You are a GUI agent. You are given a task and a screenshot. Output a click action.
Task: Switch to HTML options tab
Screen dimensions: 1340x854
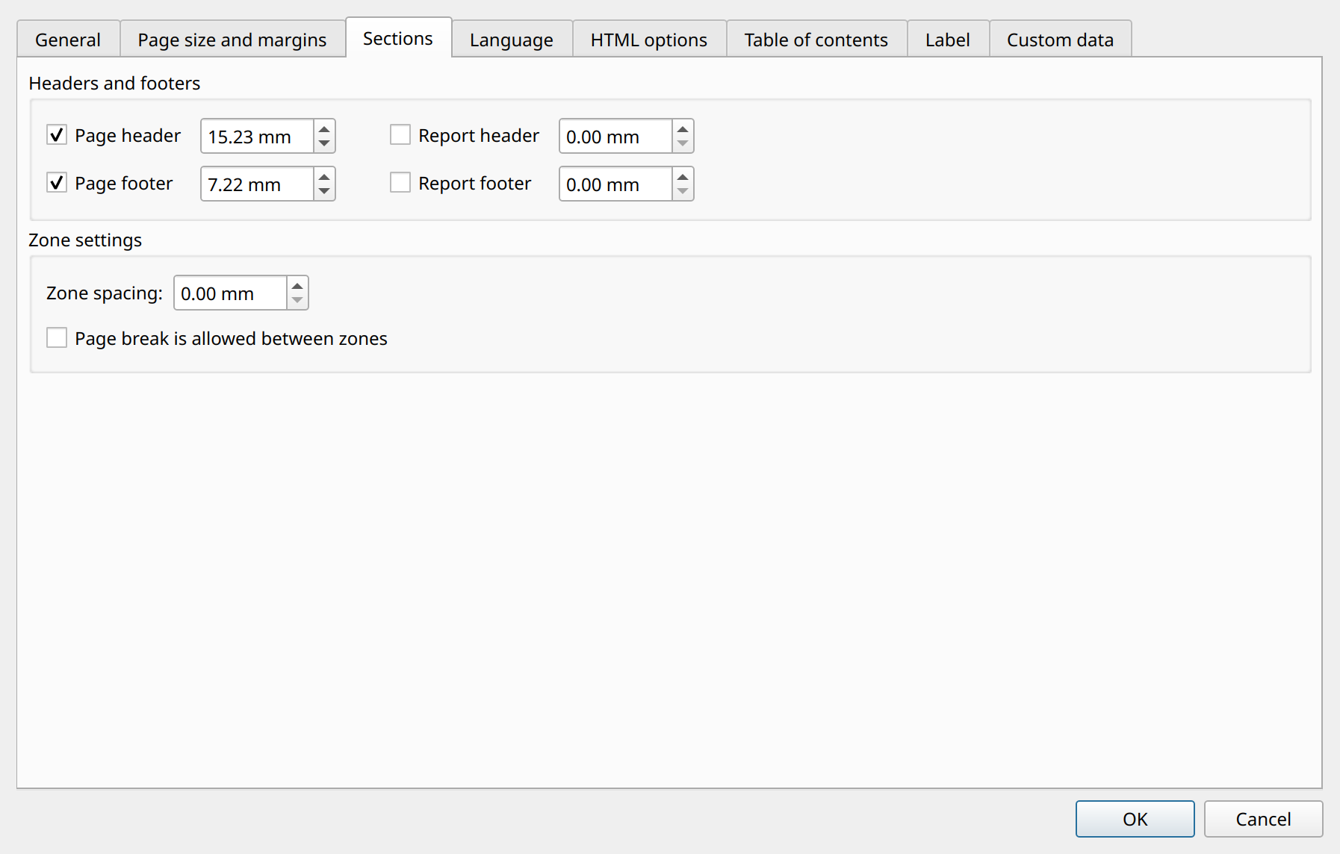(x=649, y=40)
